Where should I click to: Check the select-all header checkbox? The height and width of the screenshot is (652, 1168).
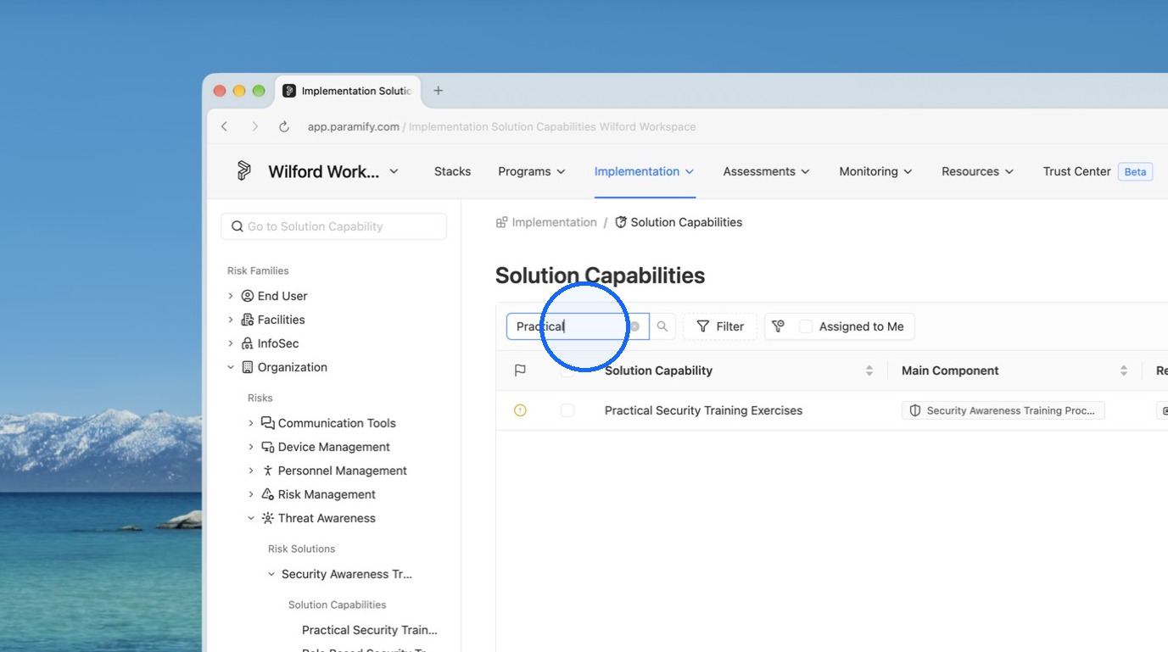point(567,371)
